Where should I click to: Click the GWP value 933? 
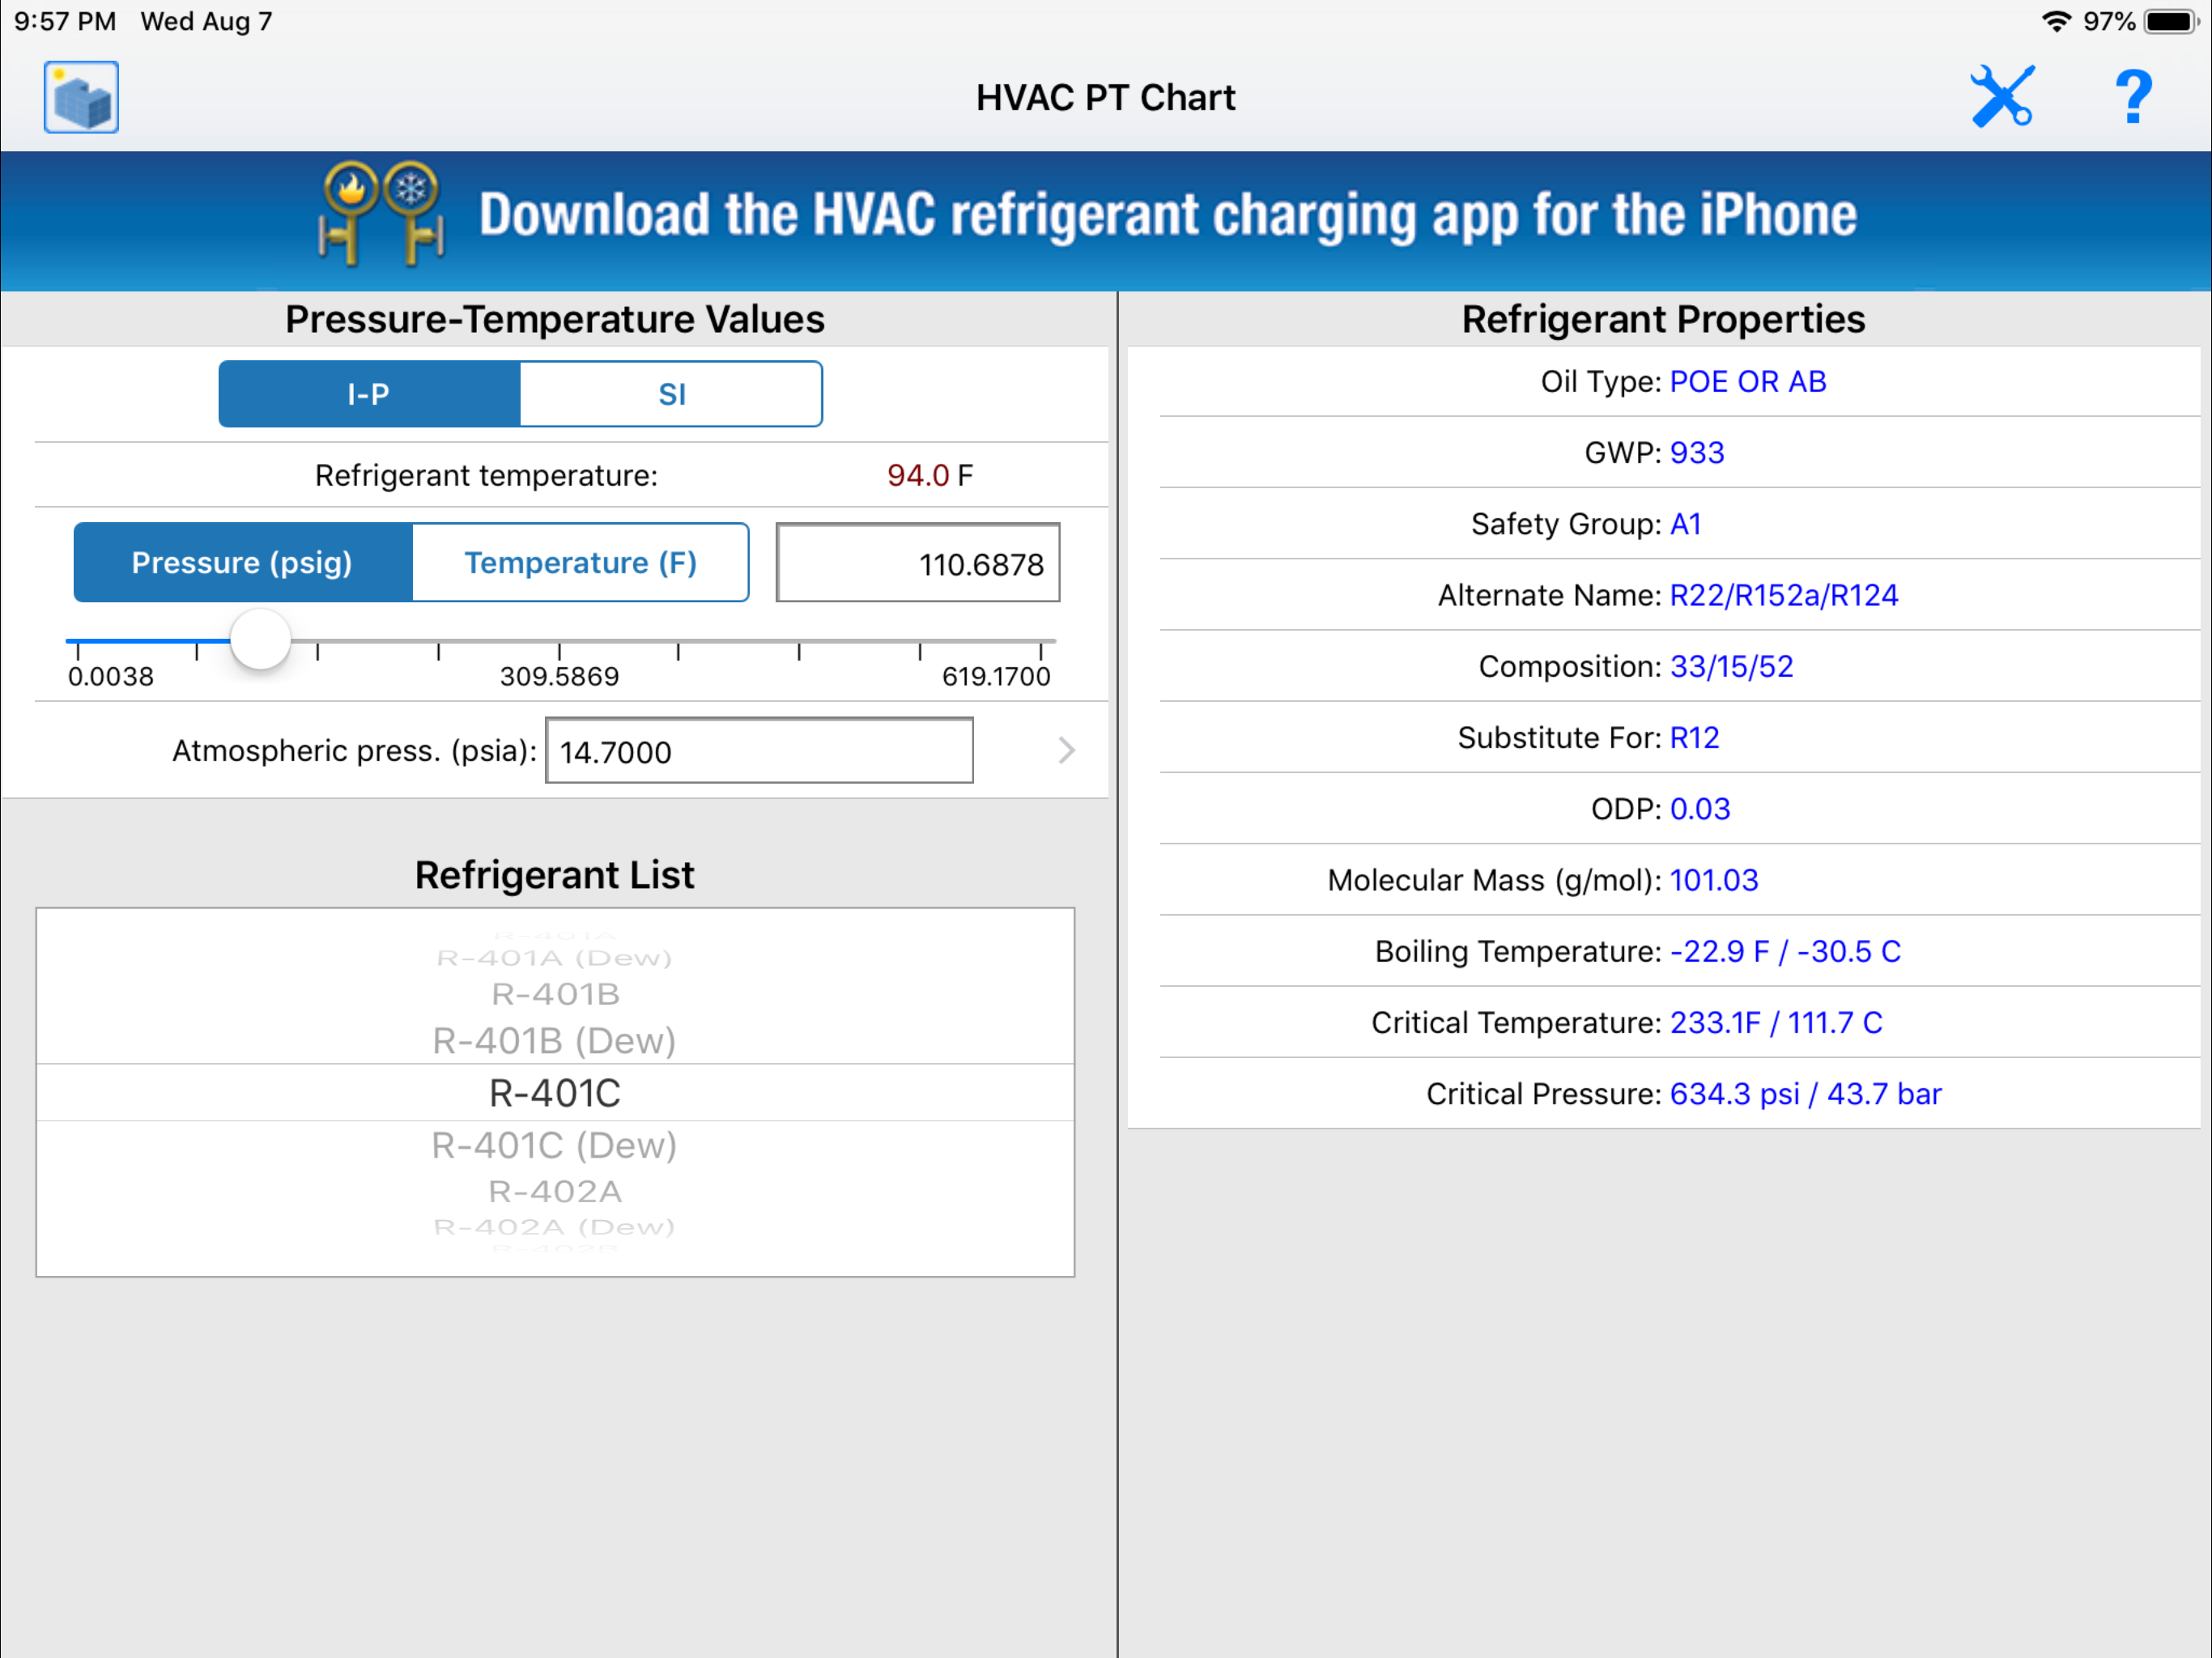(1696, 452)
